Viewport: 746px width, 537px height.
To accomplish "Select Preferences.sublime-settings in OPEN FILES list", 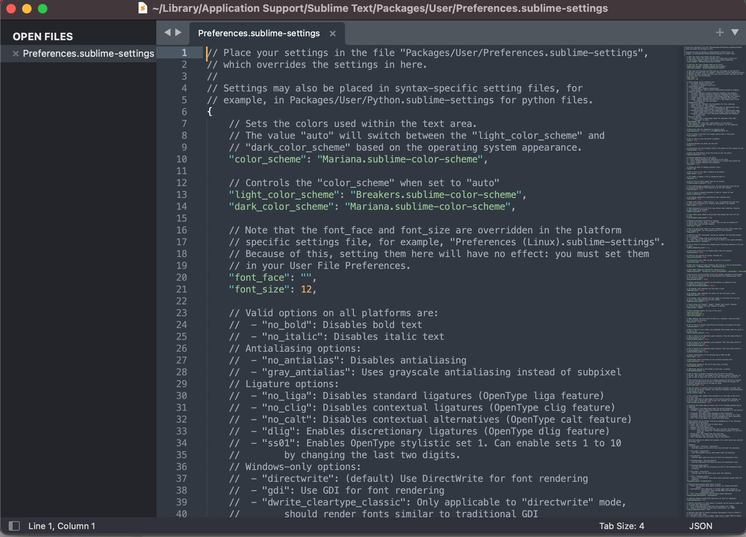I will [x=88, y=54].
